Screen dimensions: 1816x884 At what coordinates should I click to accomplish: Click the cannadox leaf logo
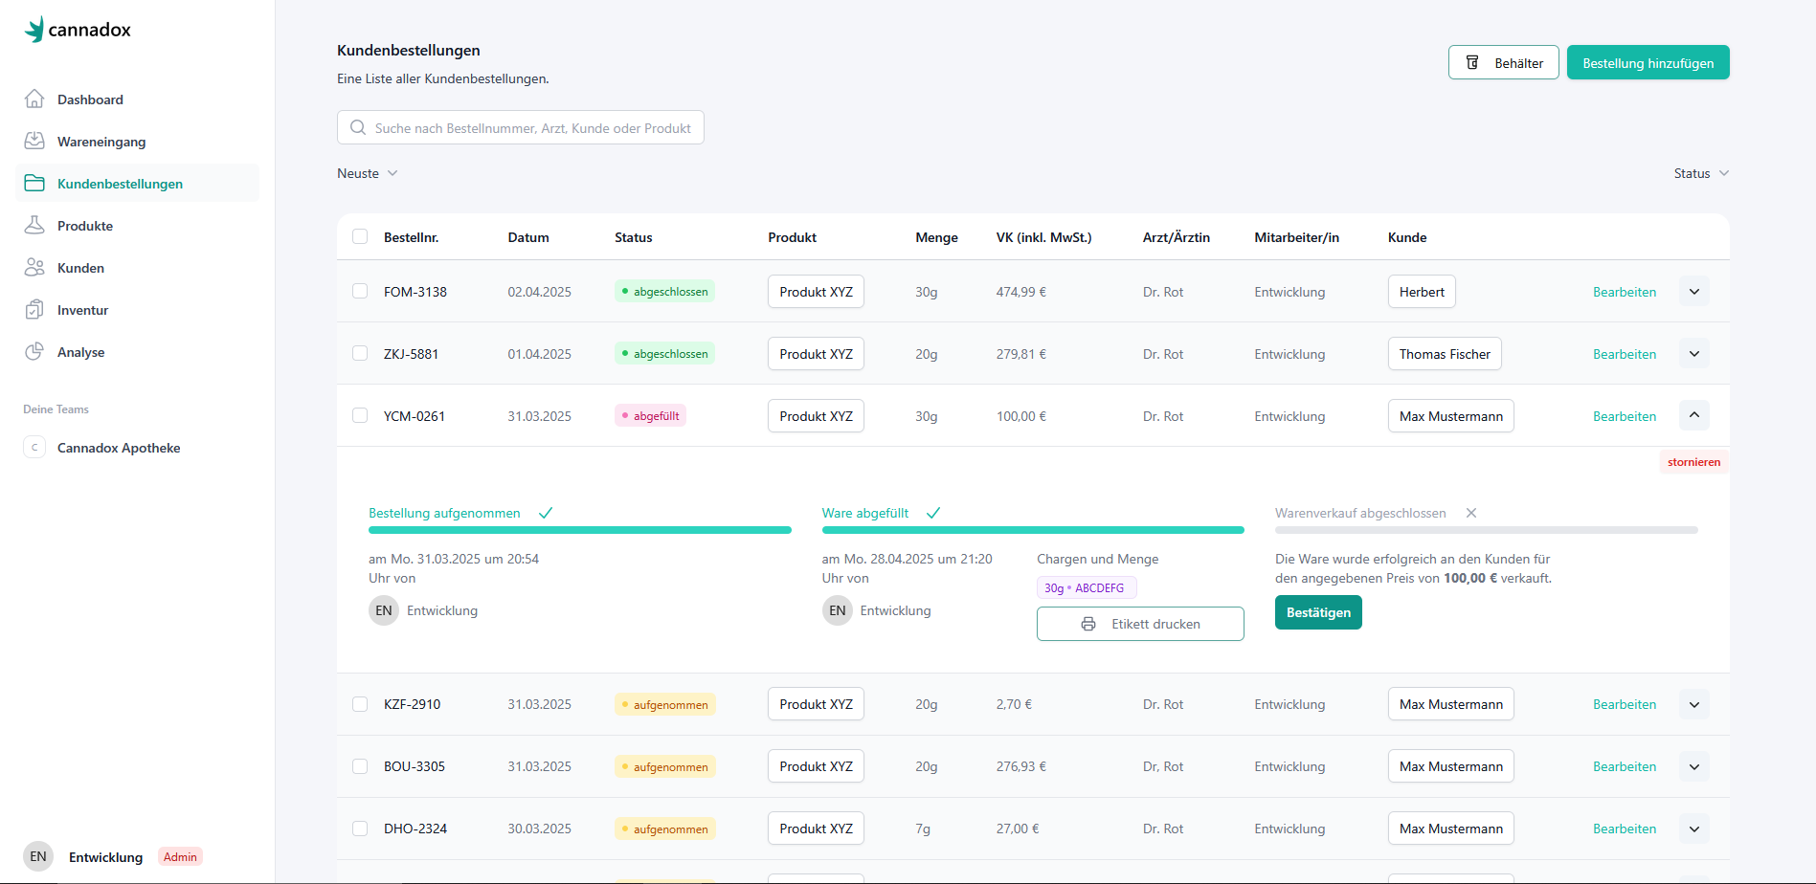click(34, 30)
